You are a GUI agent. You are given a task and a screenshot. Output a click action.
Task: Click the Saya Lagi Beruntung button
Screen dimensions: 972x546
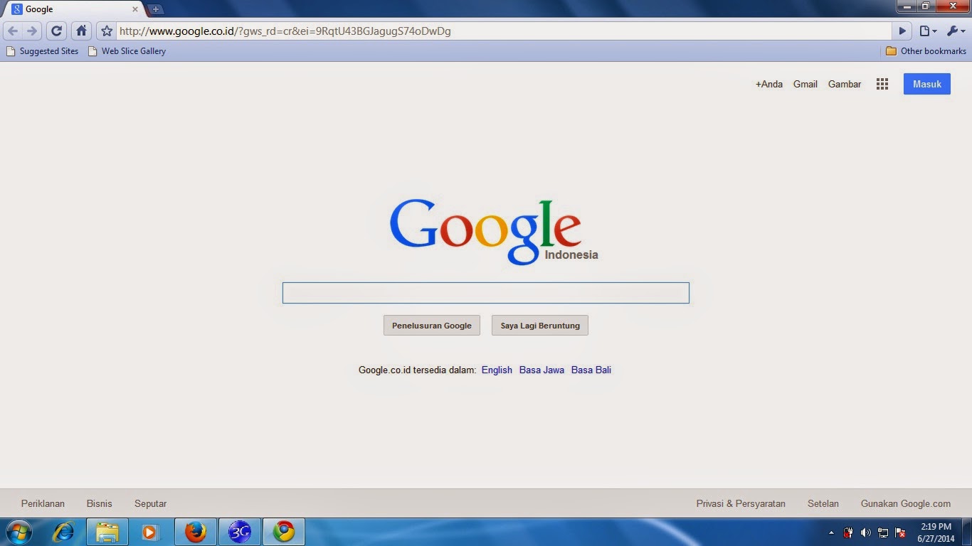[540, 326]
